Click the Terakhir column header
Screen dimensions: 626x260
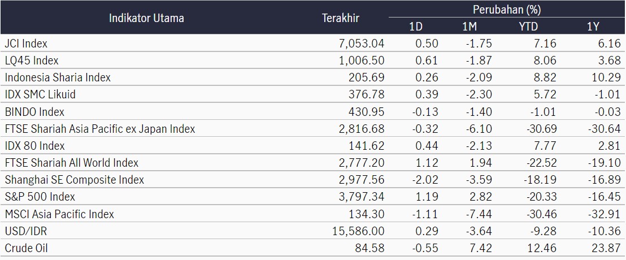[x=341, y=18]
